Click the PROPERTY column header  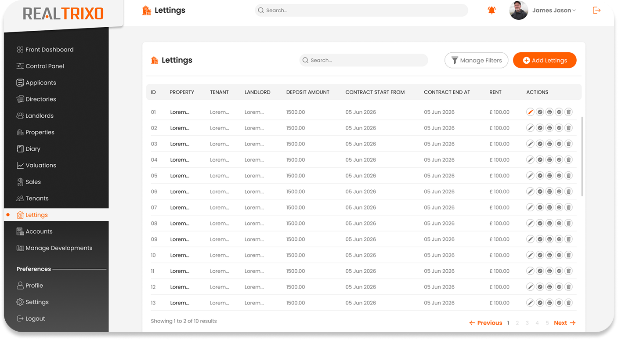(x=182, y=92)
